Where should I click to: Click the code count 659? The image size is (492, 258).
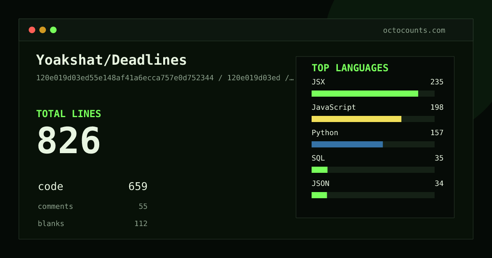pyautogui.click(x=138, y=187)
